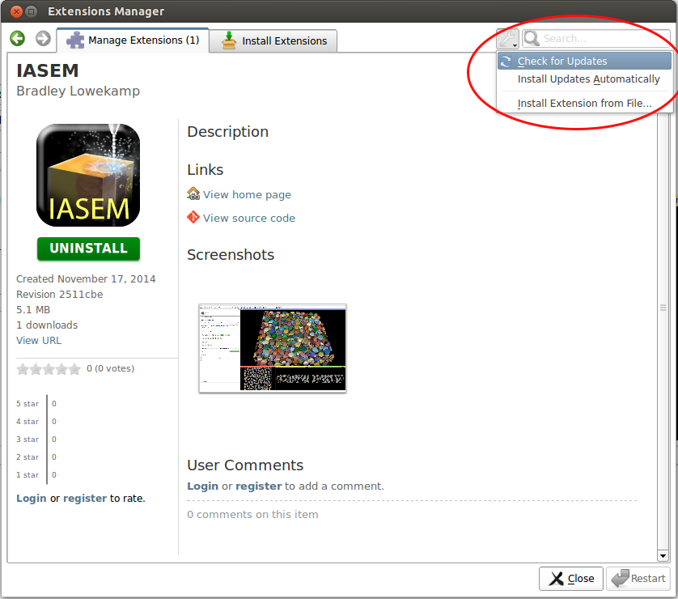
Task: Click the green back arrow icon
Action: pyautogui.click(x=18, y=39)
